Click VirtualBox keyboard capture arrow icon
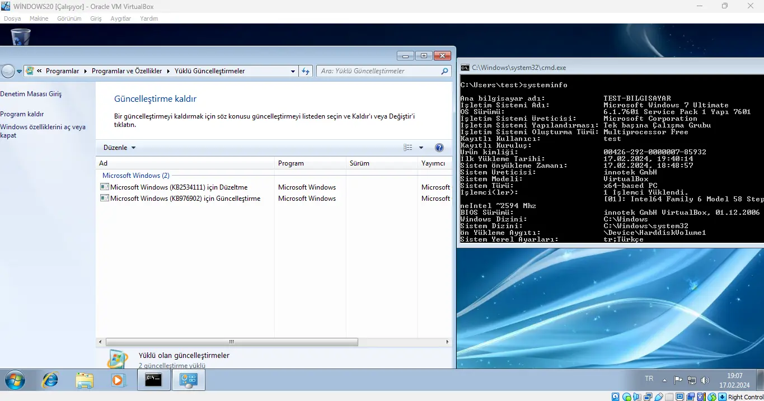 (x=722, y=397)
